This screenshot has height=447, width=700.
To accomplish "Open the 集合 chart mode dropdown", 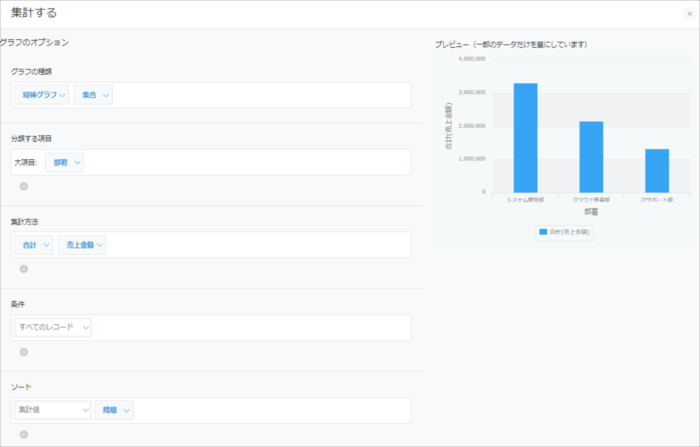I will (93, 95).
